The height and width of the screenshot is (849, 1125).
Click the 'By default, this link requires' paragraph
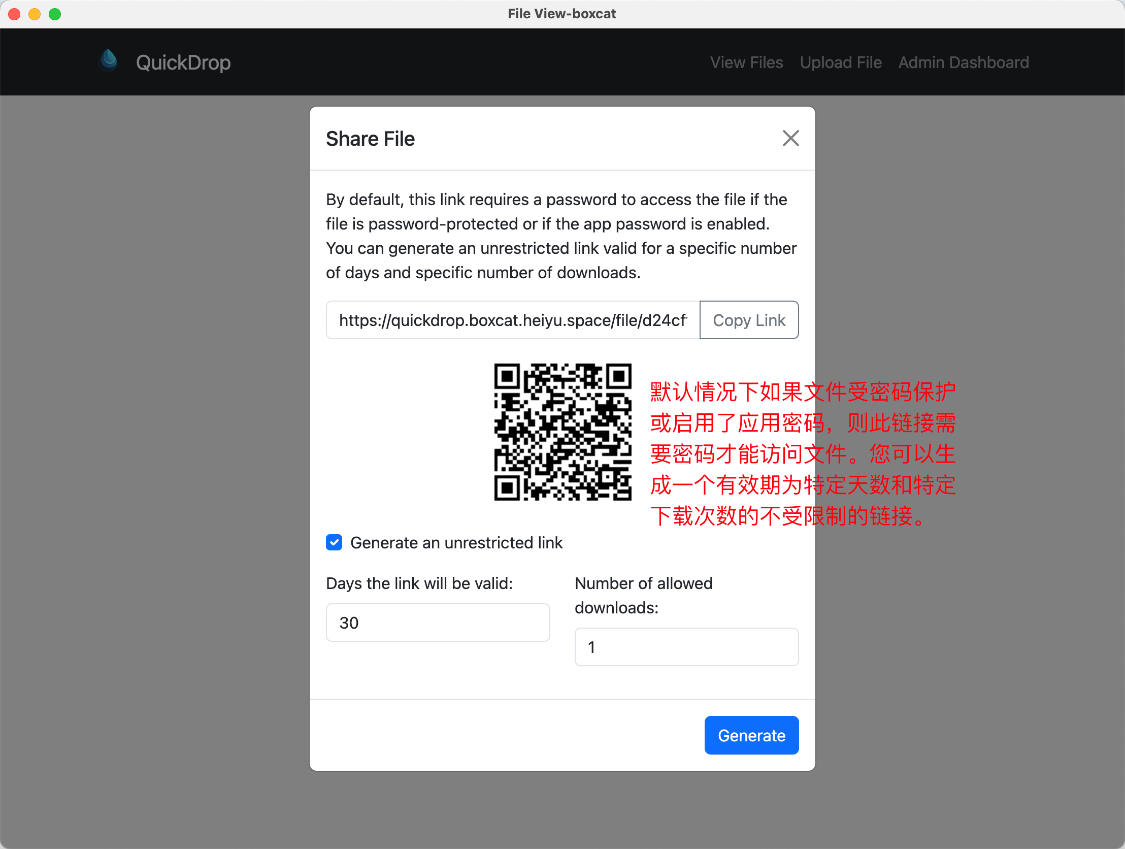[x=561, y=236]
